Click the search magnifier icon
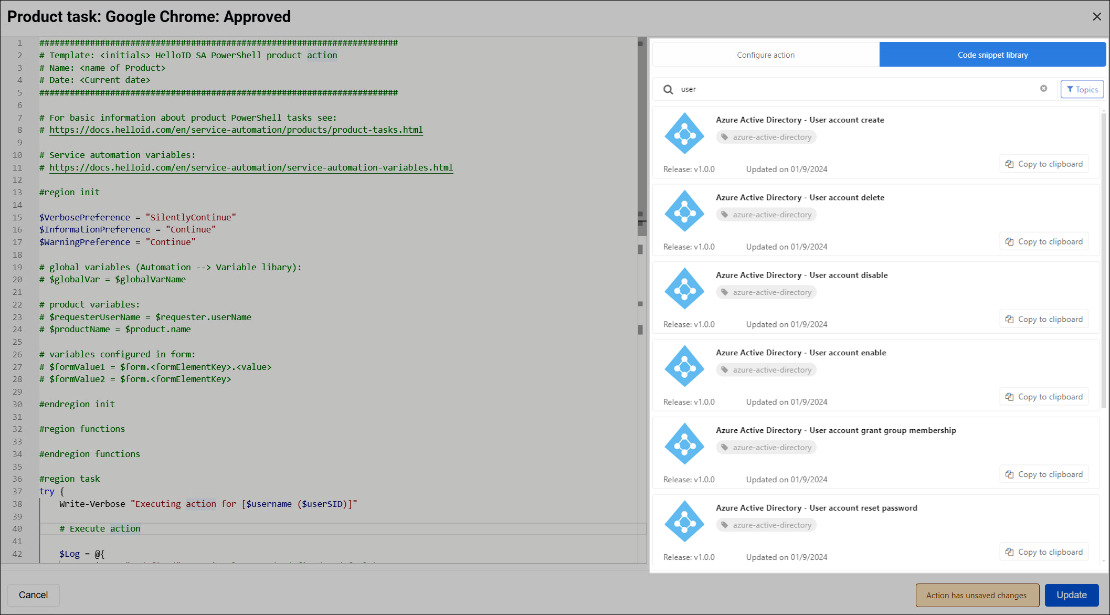The height and width of the screenshot is (615, 1110). point(668,89)
